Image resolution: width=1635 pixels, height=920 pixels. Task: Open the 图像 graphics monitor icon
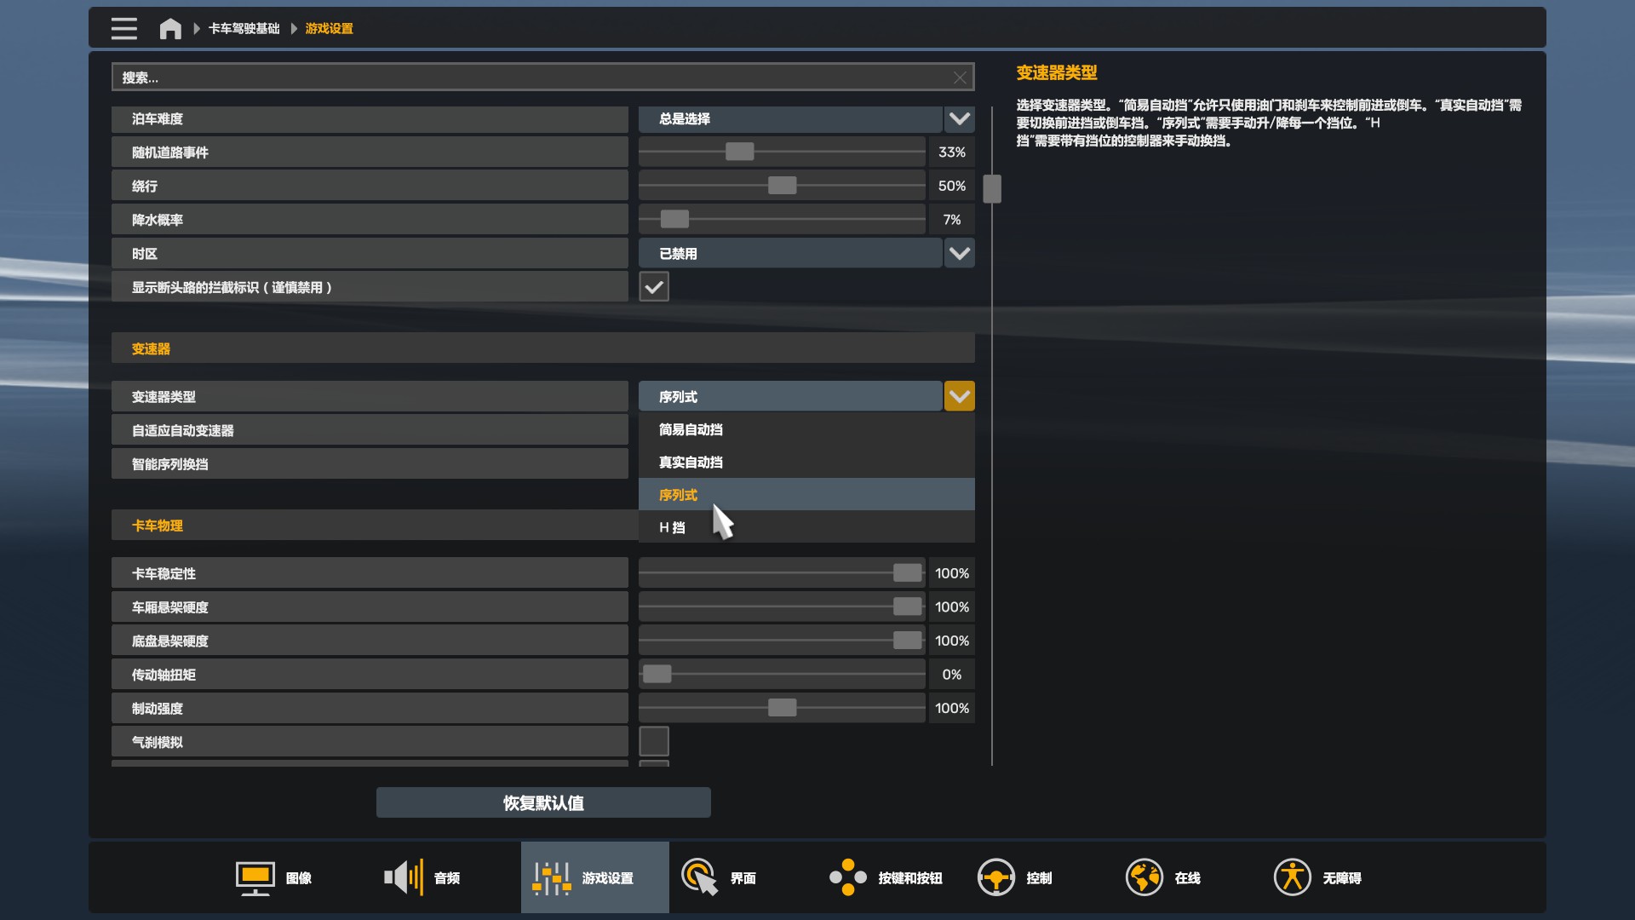tap(255, 877)
